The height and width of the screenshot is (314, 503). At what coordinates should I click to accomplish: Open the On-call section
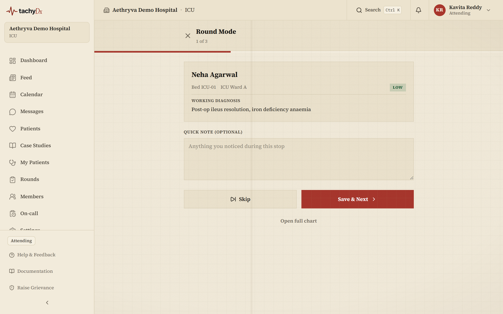tap(47, 214)
